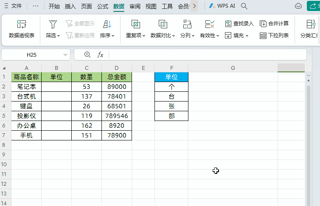Click the 排序 sort icon

107,24
